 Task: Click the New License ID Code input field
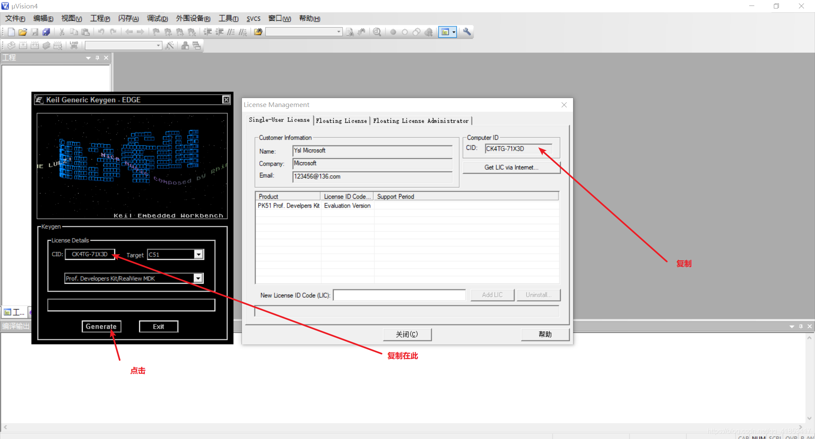point(399,295)
